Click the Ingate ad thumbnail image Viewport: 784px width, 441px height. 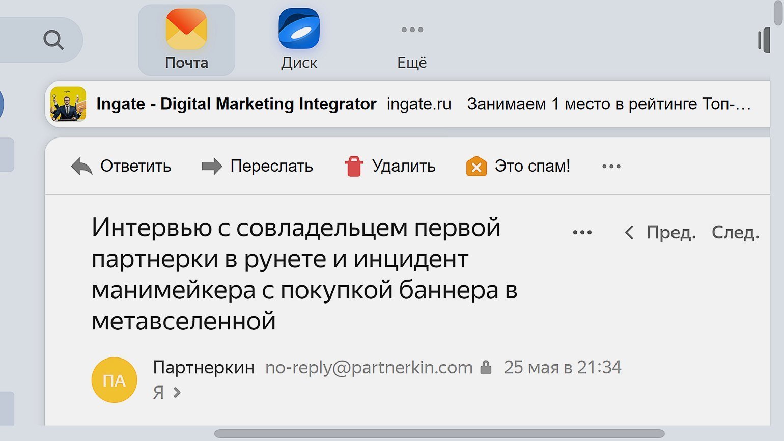pyautogui.click(x=68, y=104)
